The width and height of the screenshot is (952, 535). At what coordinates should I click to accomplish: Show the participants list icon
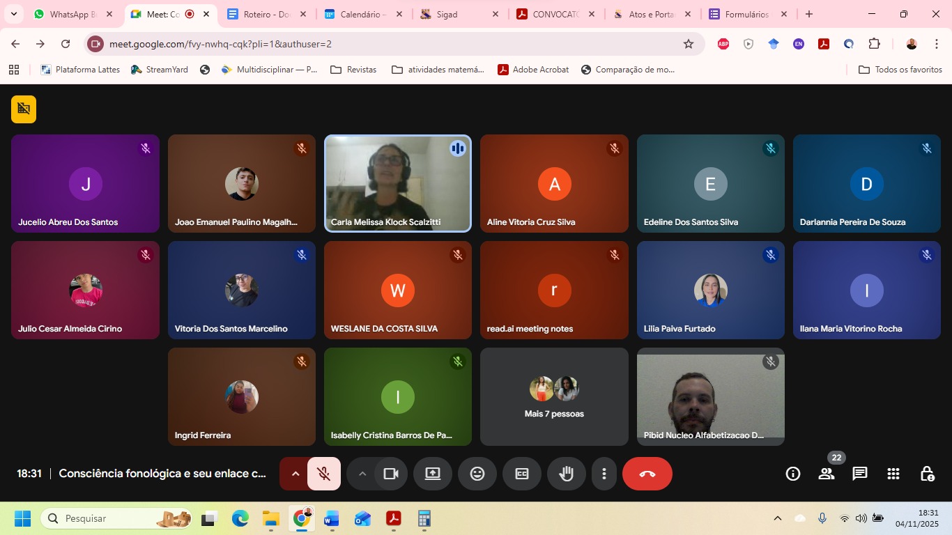[x=827, y=474]
